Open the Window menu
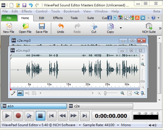The image size is (163, 130). (101, 11)
